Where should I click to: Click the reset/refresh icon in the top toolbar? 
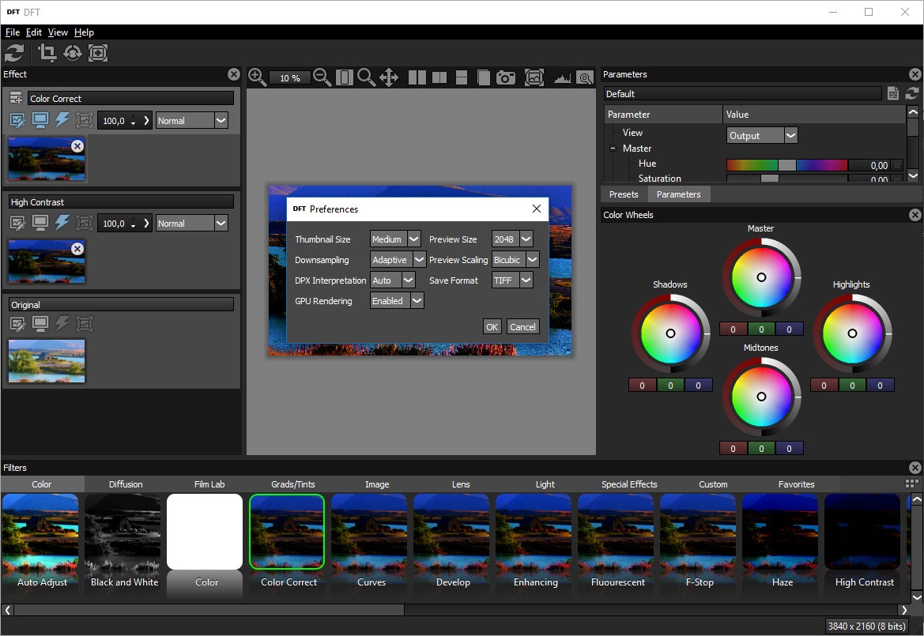tap(14, 53)
